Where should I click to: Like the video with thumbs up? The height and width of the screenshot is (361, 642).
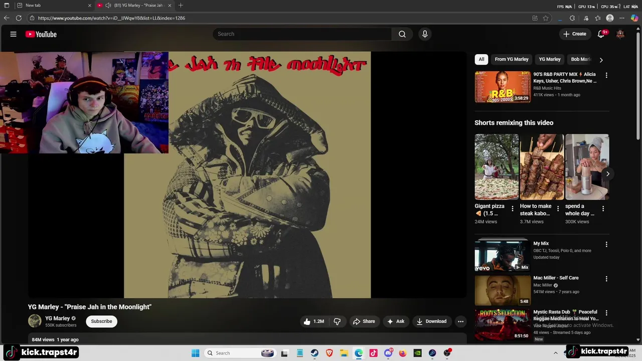(313, 321)
